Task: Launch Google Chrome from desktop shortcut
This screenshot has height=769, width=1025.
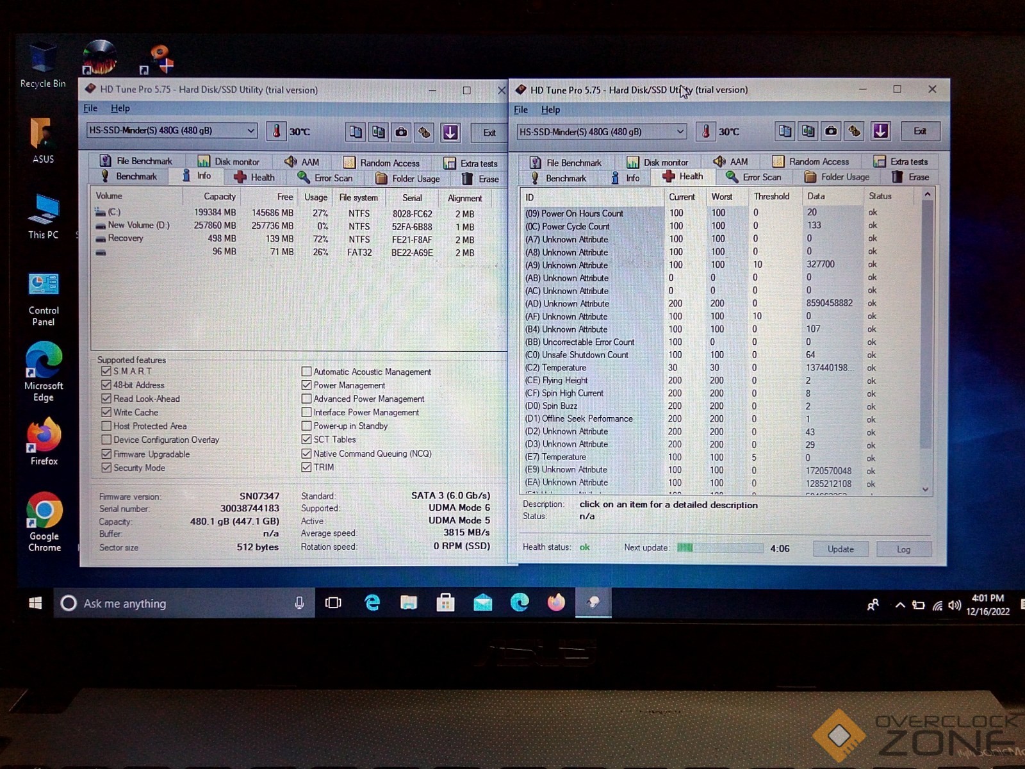Action: 44,522
